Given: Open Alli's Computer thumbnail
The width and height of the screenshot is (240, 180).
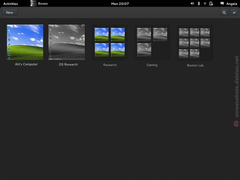Looking at the screenshot, I should tap(25, 42).
